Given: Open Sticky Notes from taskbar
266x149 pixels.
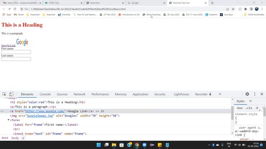Looking at the screenshot, I should coord(160,145).
